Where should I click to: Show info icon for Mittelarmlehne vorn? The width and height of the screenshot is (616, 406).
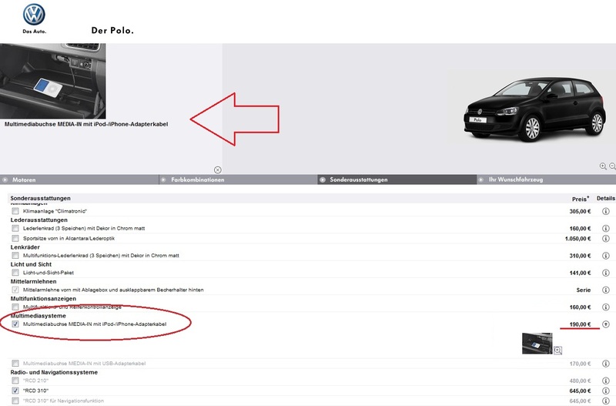click(606, 290)
